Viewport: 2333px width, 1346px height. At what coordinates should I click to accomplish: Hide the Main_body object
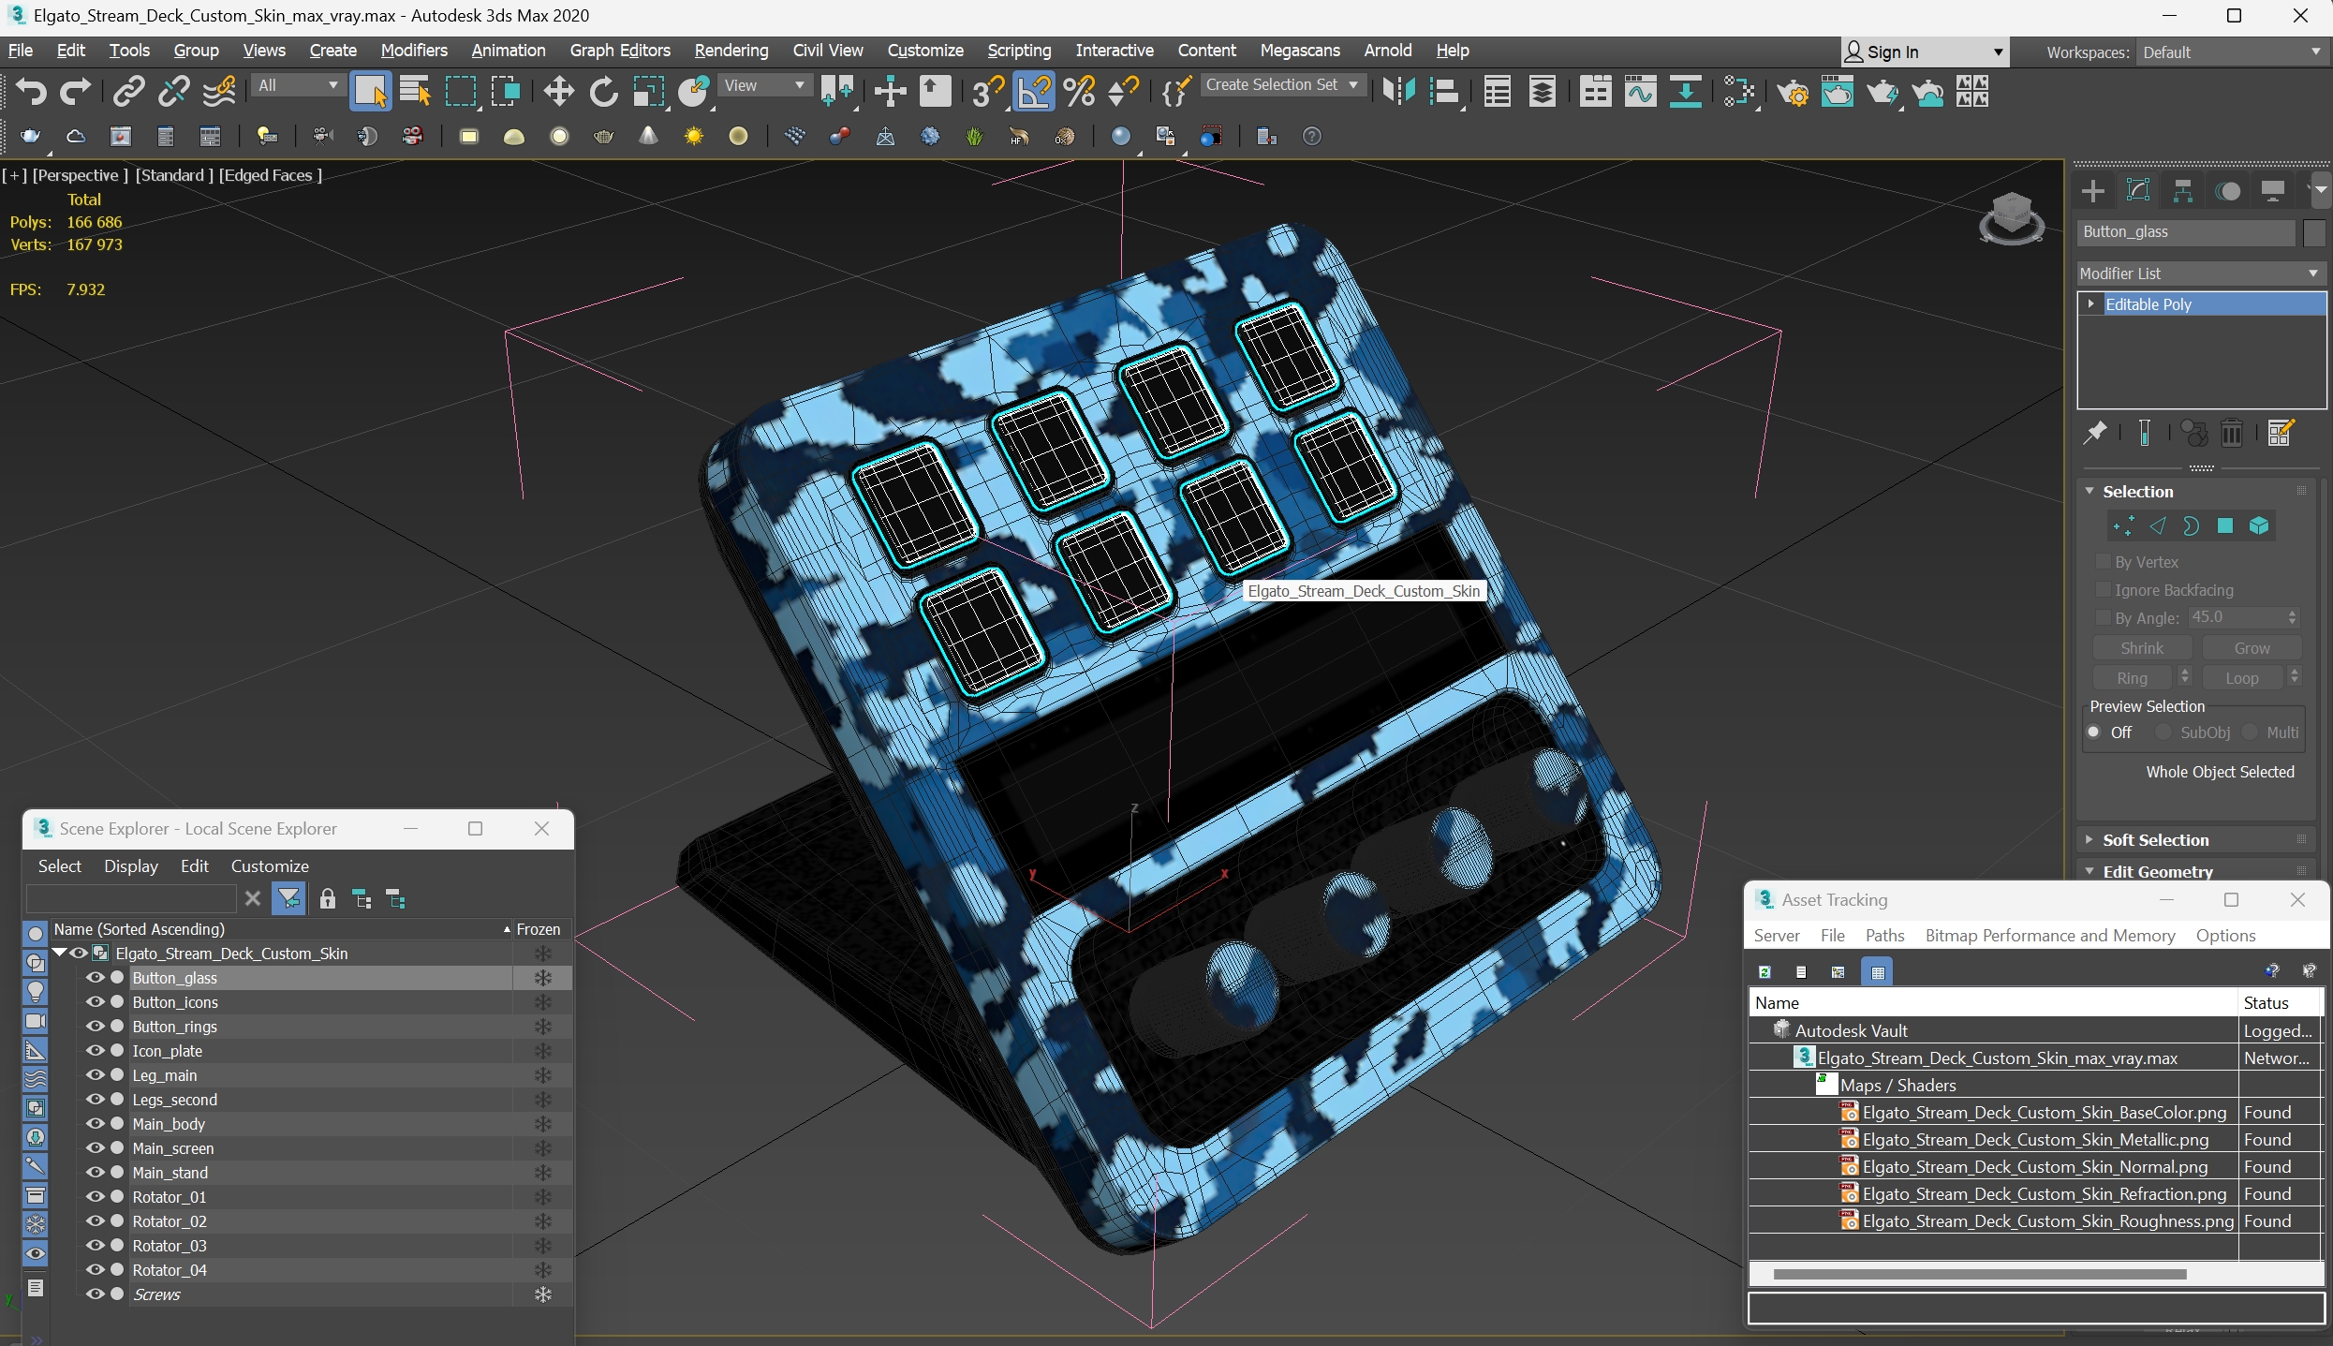(95, 1123)
